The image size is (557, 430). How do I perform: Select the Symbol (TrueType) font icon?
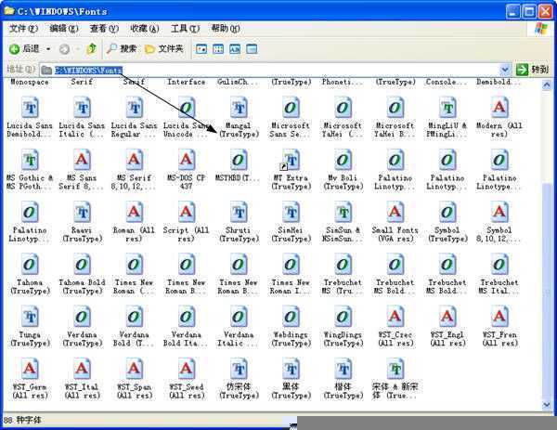pyautogui.click(x=447, y=213)
